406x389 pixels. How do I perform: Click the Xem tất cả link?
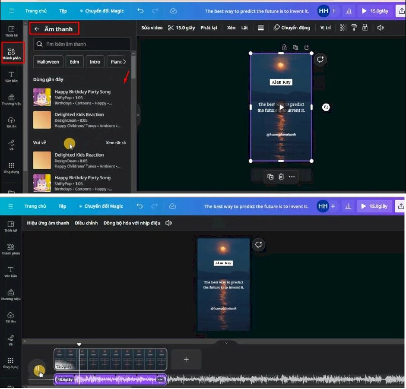116,143
